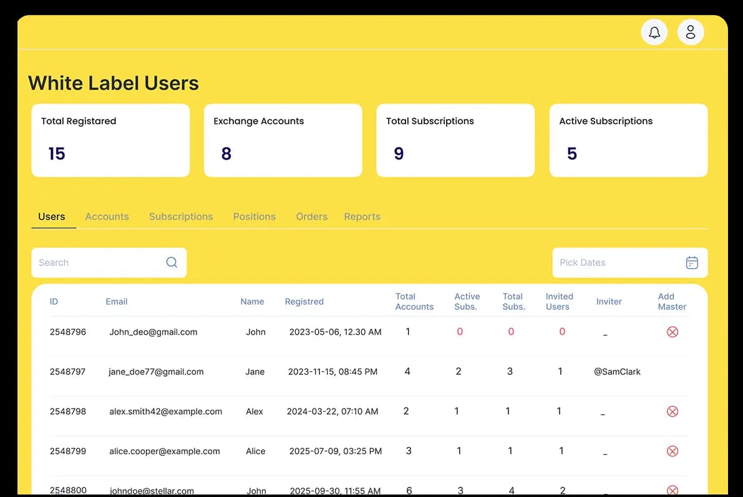Click Add Master icon for John_deo@gmail.com
This screenshot has height=497, width=743.
[x=673, y=332]
